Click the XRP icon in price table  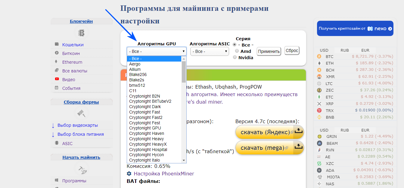[319, 104]
